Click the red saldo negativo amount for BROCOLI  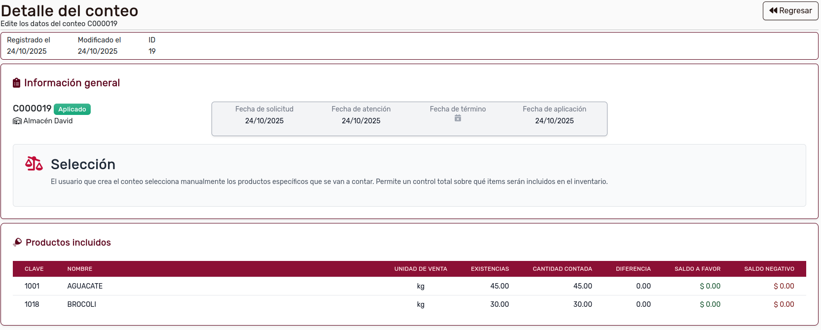[x=784, y=304]
